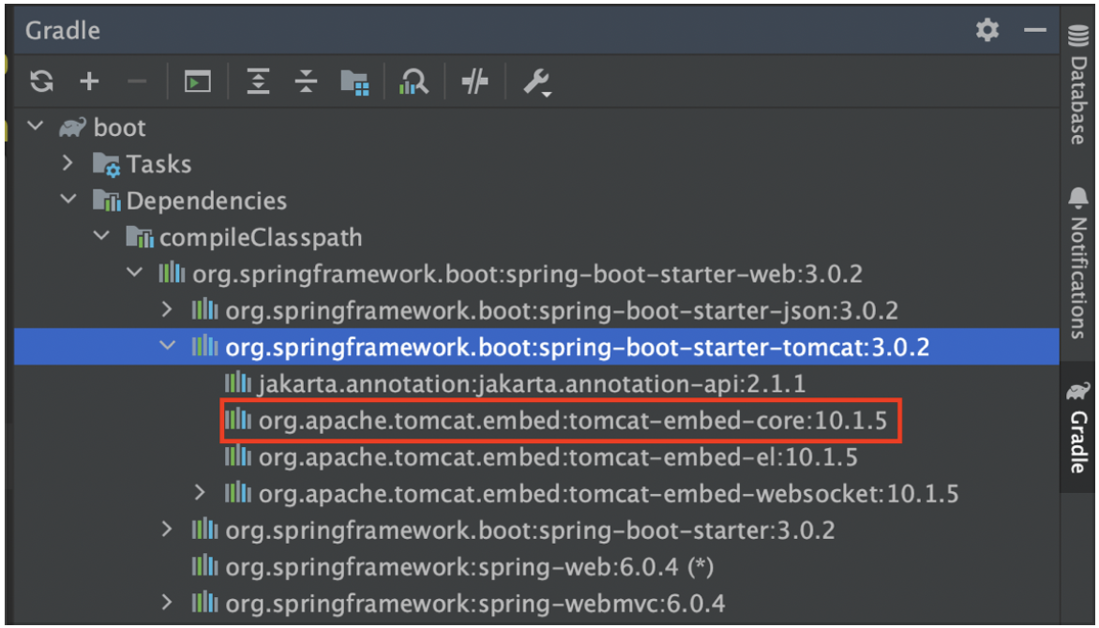Viewport: 1099px width, 628px height.
Task: Click the elephant icon beside boot
Action: (73, 127)
